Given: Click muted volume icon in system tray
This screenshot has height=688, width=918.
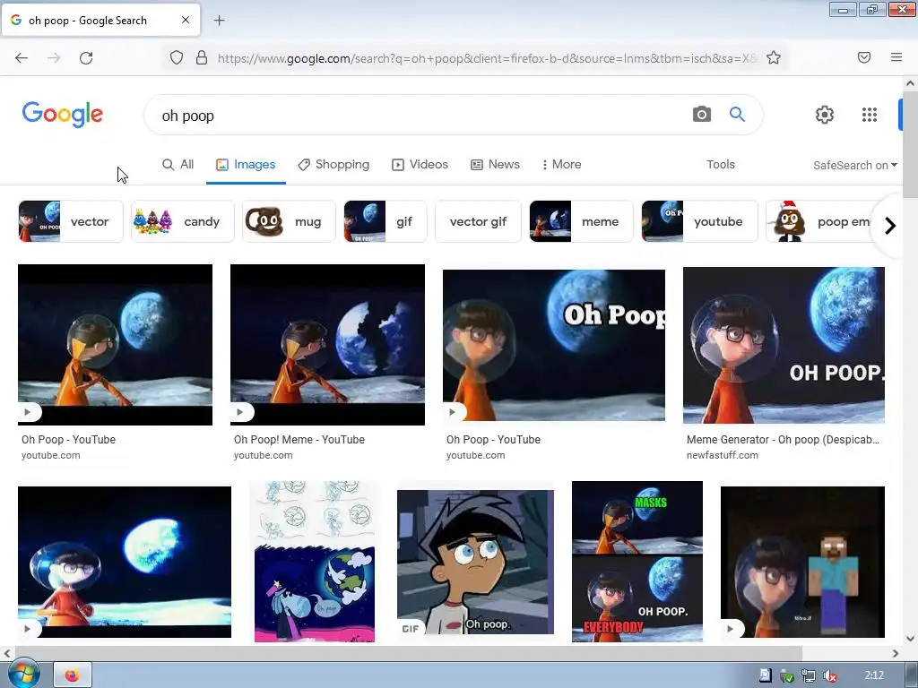Looking at the screenshot, I should (x=829, y=675).
